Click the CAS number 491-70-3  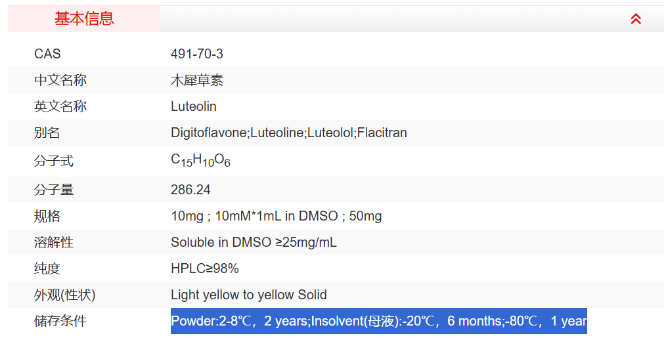tap(197, 54)
